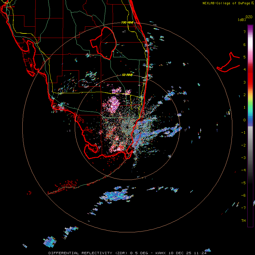Viewport: 255px width, 255px height.
Task: Click the 6 tick label on the color scale
Action: coord(245,44)
